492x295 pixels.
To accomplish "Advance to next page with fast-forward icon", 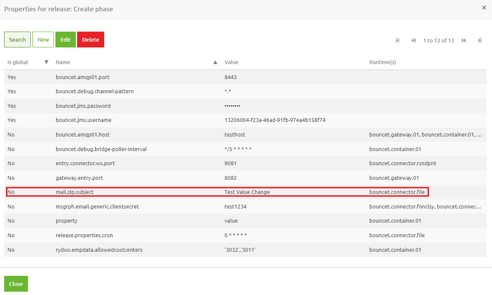I will (x=464, y=40).
